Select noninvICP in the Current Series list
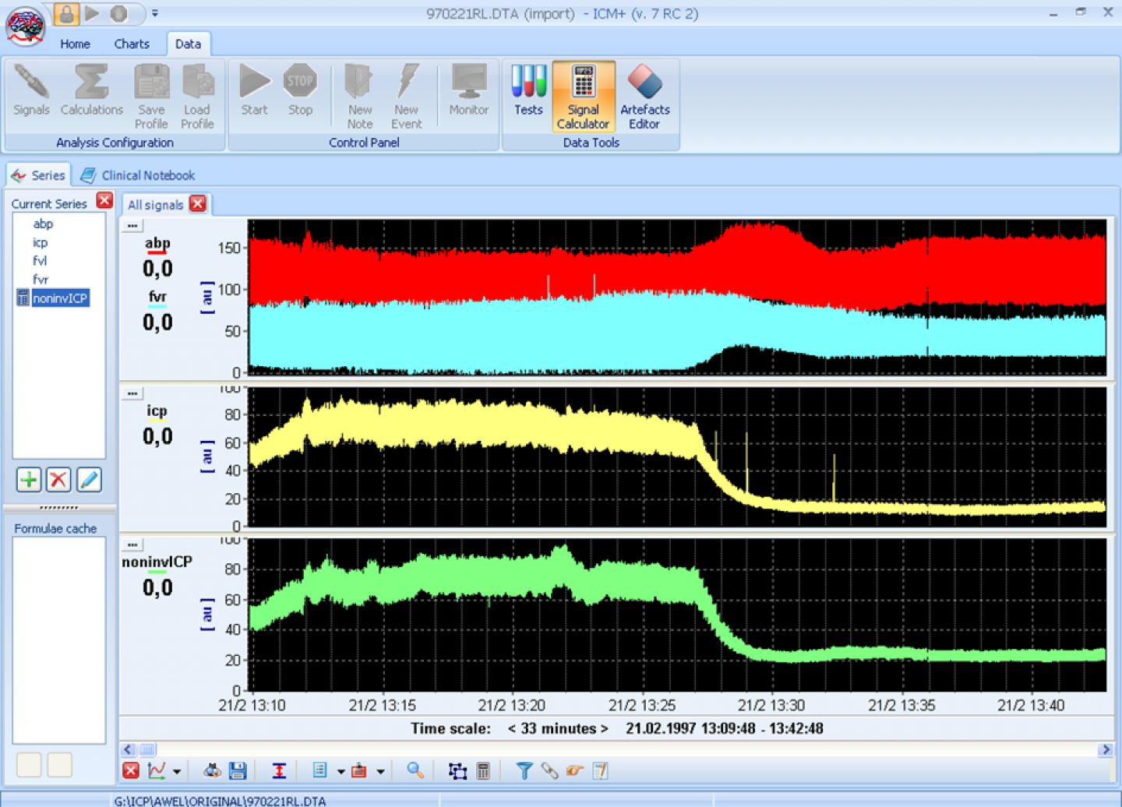 [x=60, y=298]
